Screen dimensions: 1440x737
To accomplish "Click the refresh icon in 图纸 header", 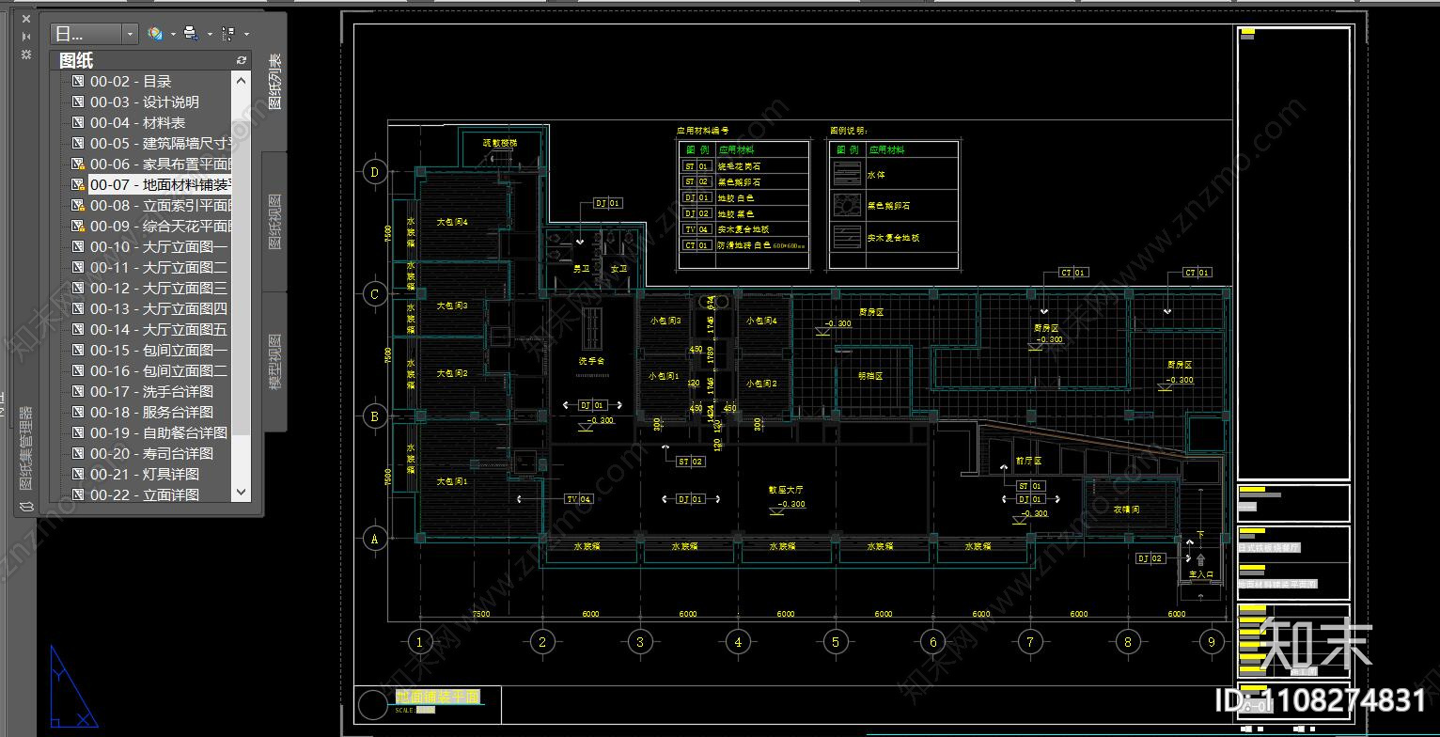I will [x=242, y=60].
